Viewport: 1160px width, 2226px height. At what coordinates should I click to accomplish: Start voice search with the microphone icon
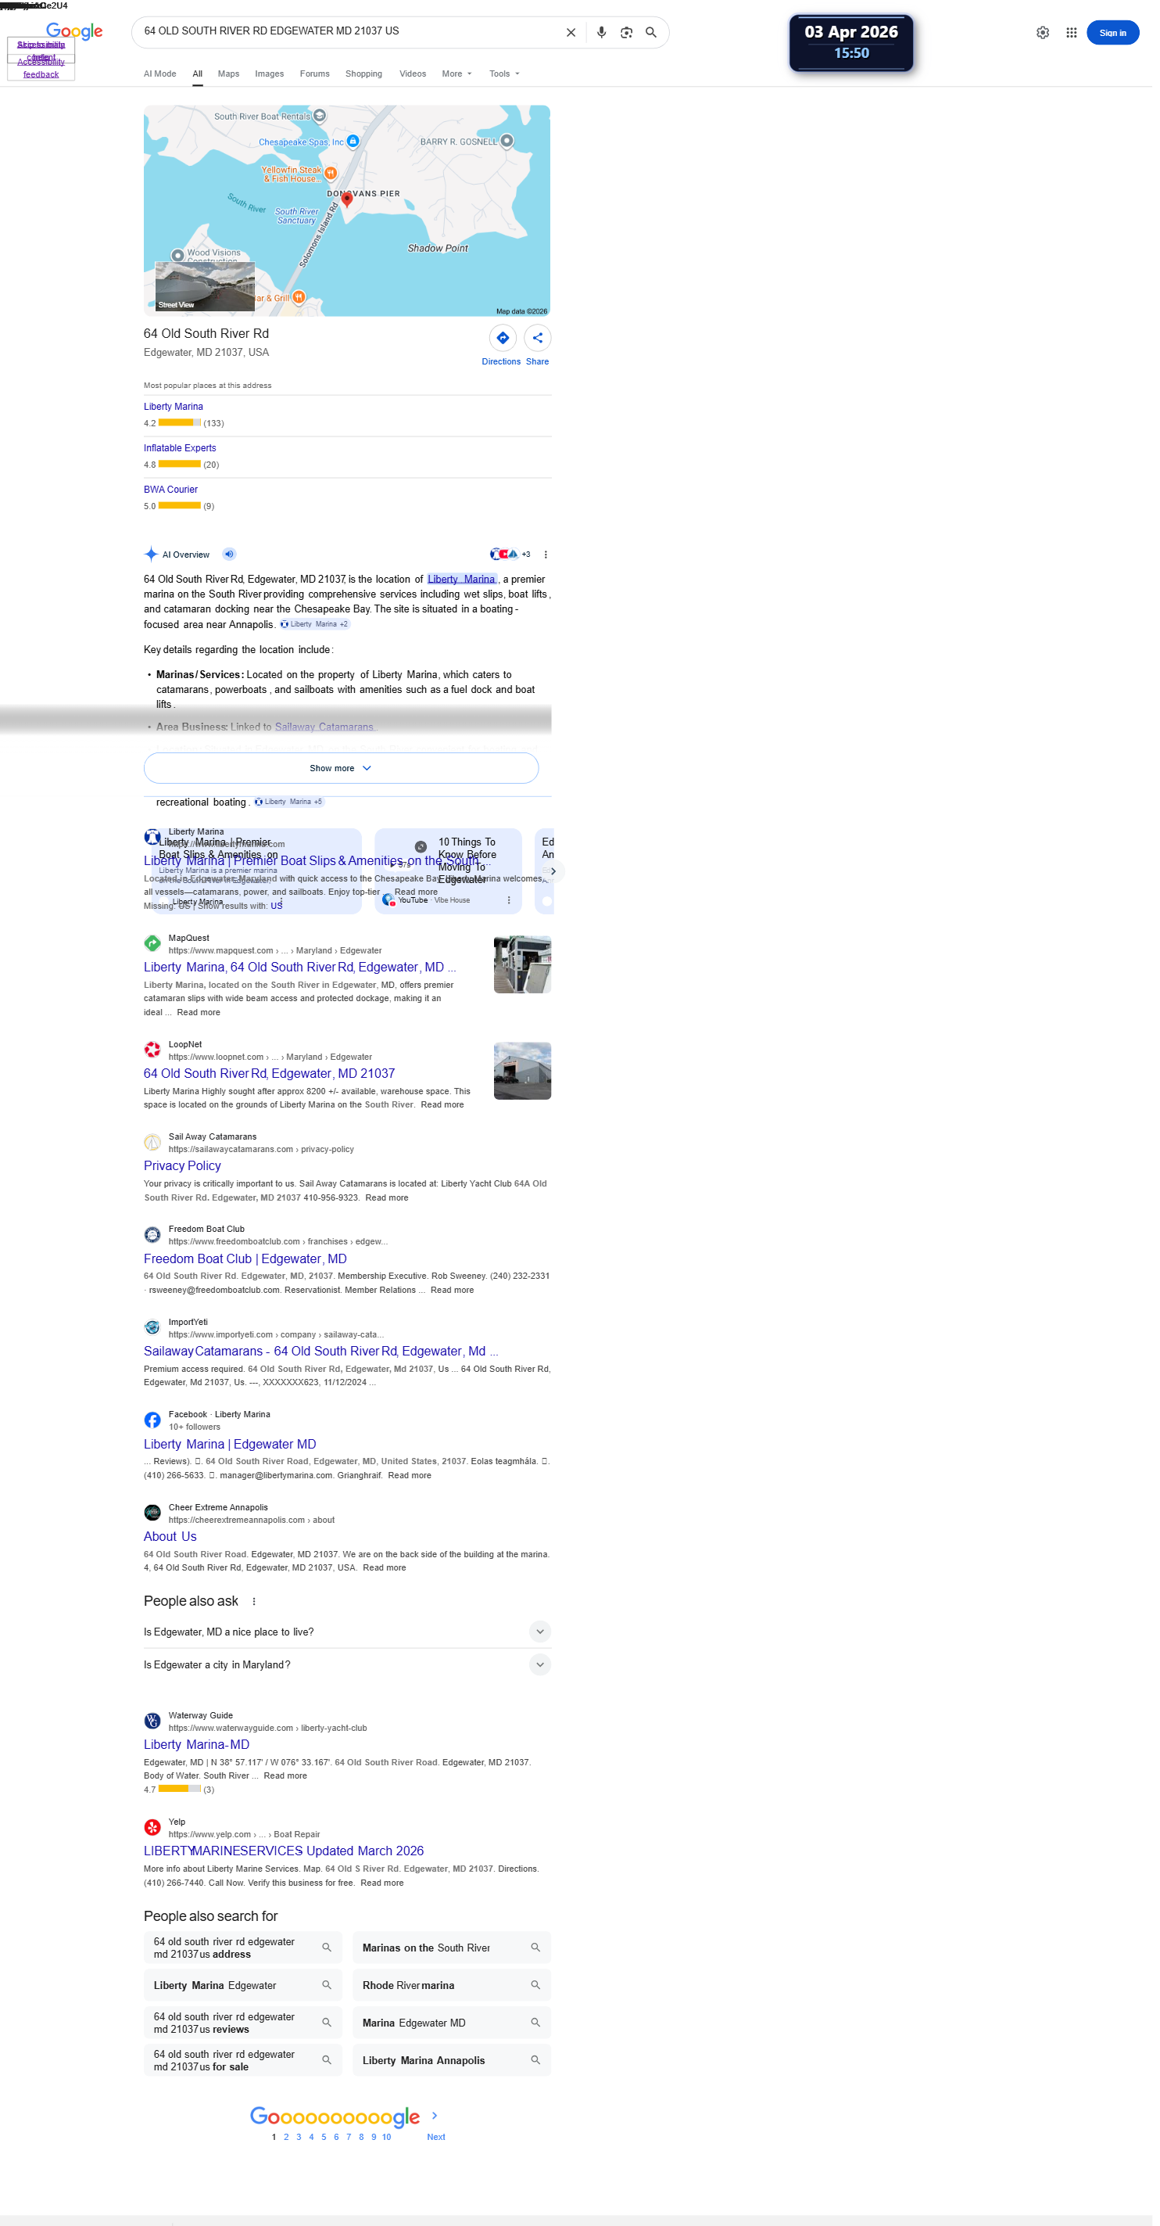click(601, 33)
